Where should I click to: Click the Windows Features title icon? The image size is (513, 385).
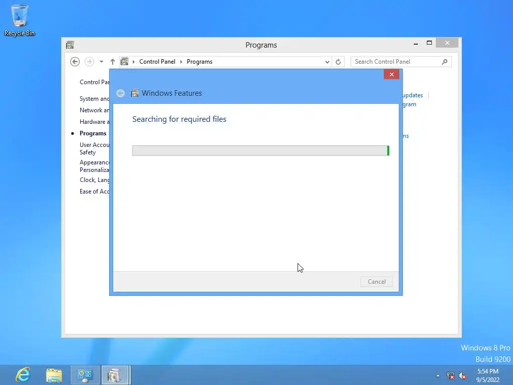[135, 93]
